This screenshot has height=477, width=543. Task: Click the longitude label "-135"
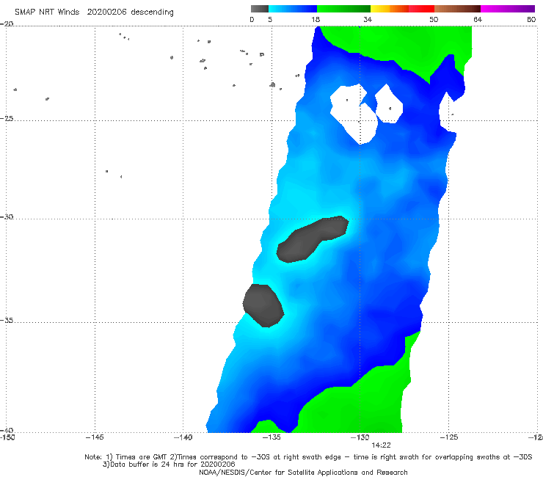click(271, 437)
